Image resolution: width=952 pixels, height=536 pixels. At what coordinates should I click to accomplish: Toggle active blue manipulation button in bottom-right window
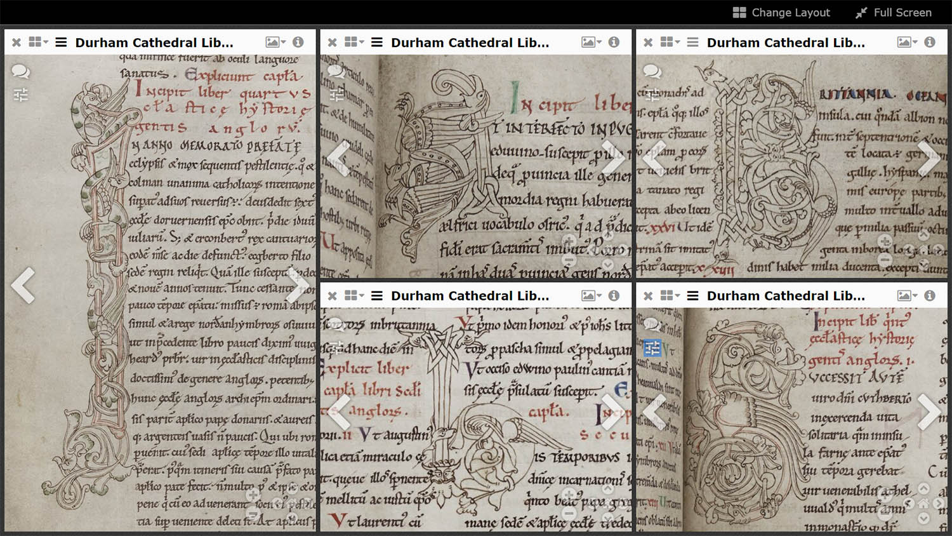click(x=652, y=348)
